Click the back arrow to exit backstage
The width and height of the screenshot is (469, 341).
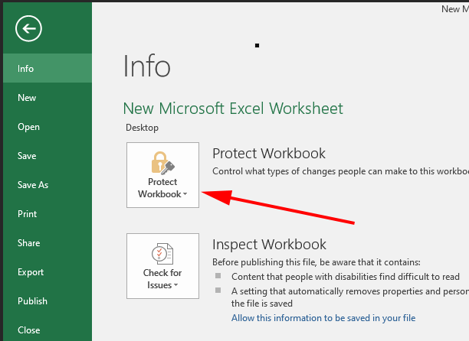(x=28, y=30)
